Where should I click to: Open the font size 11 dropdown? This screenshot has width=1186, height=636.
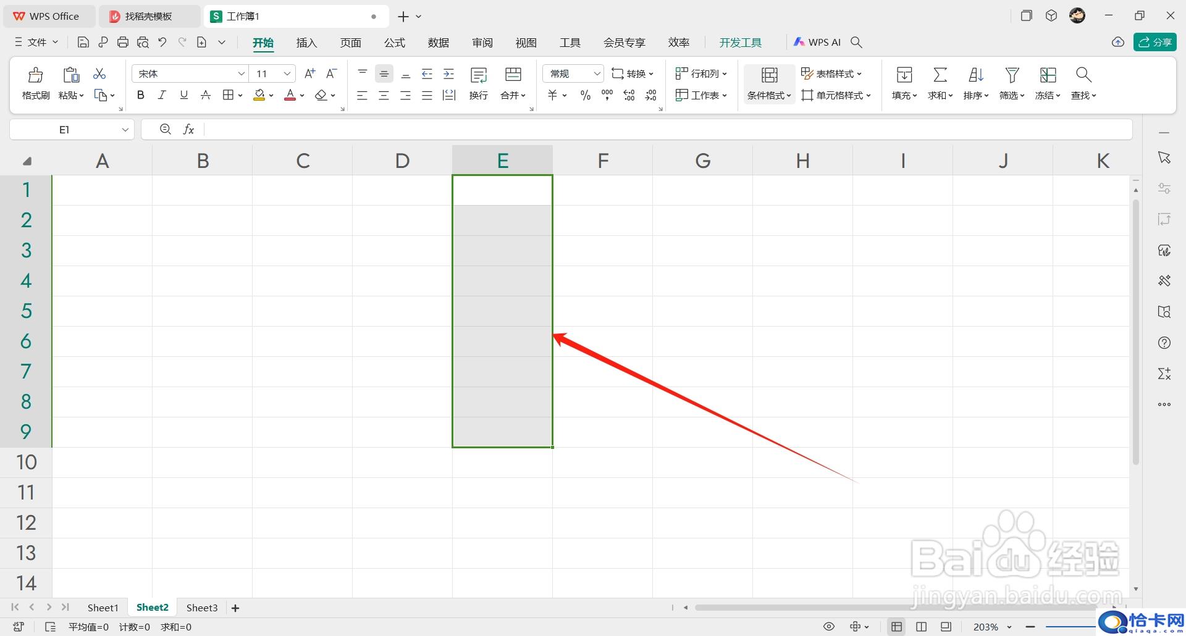(287, 73)
